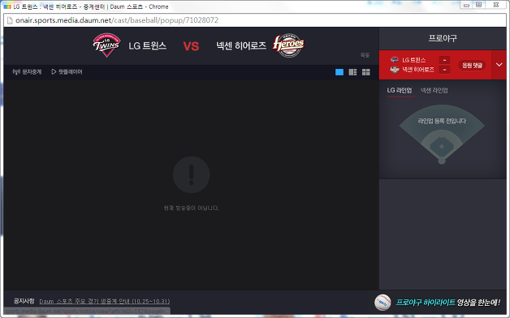Click the '현재 방송중이 아닙니다' message
Screen dimensions: 510x318
pyautogui.click(x=192, y=208)
